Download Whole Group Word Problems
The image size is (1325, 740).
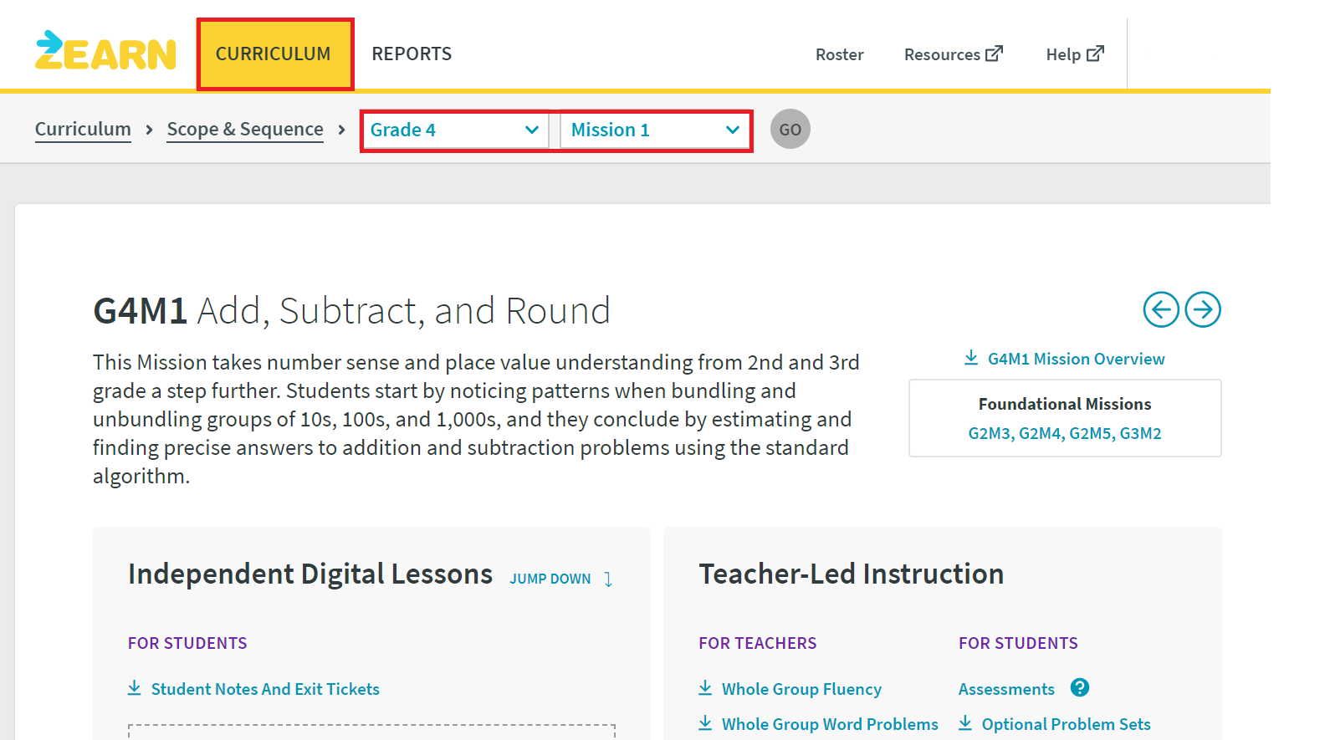(x=818, y=724)
